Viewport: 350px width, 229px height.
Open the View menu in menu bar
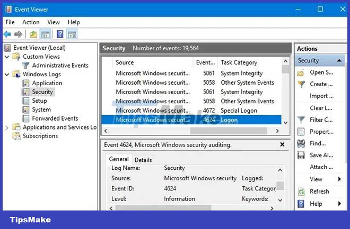click(54, 22)
